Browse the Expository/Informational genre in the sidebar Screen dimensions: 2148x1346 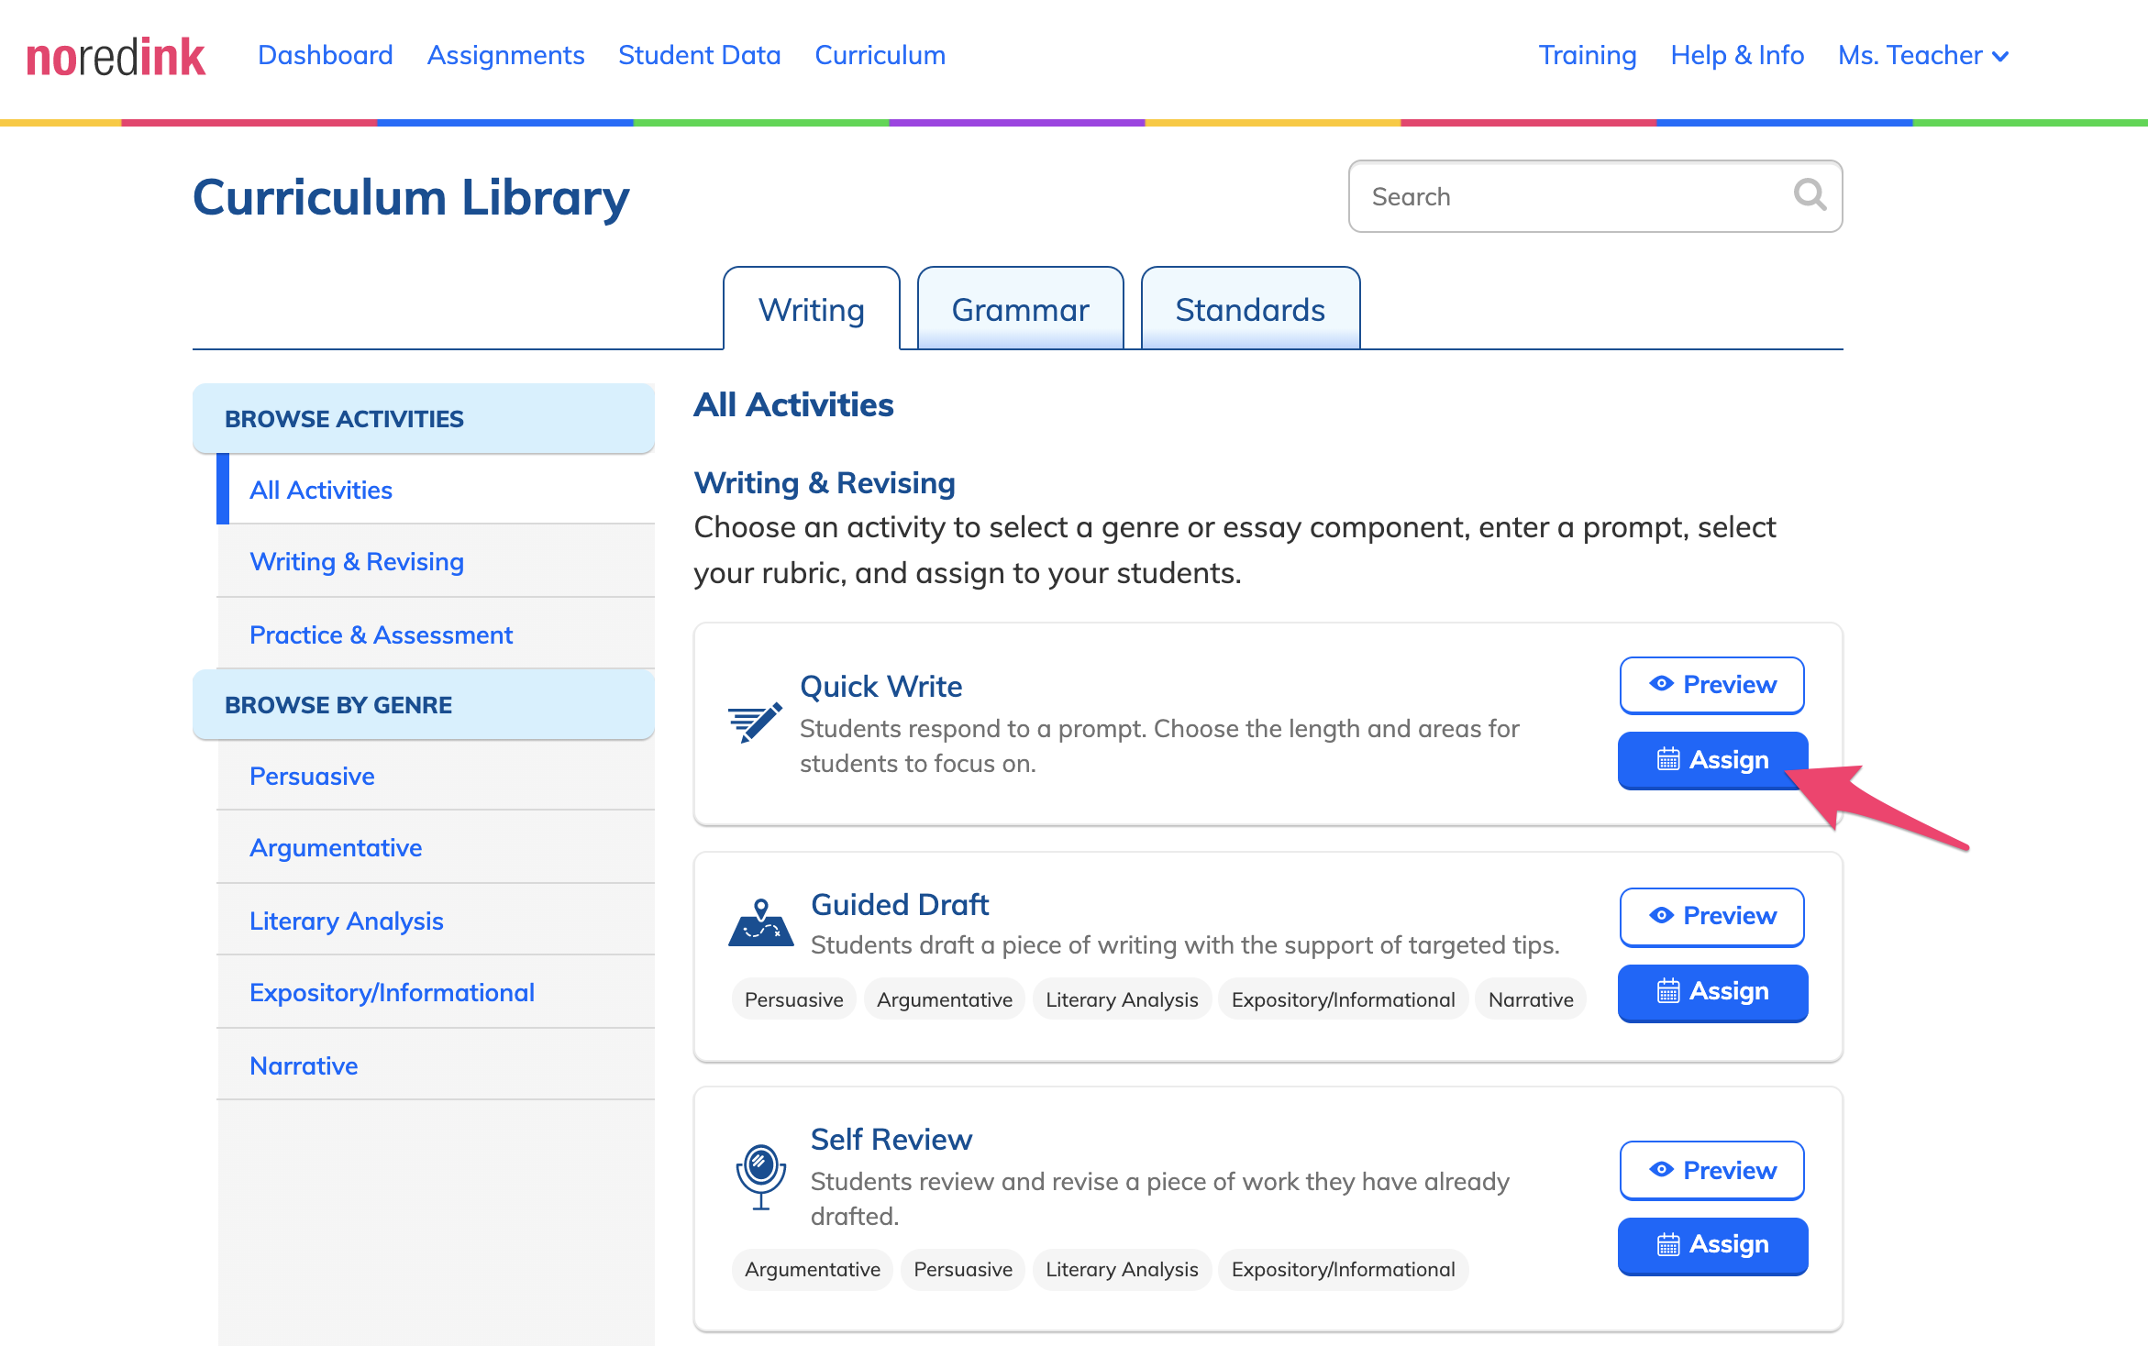coord(436,992)
